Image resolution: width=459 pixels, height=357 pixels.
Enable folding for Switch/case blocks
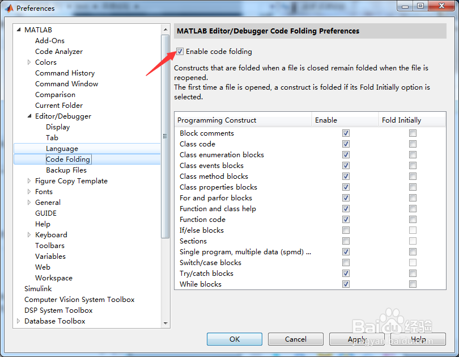point(346,263)
